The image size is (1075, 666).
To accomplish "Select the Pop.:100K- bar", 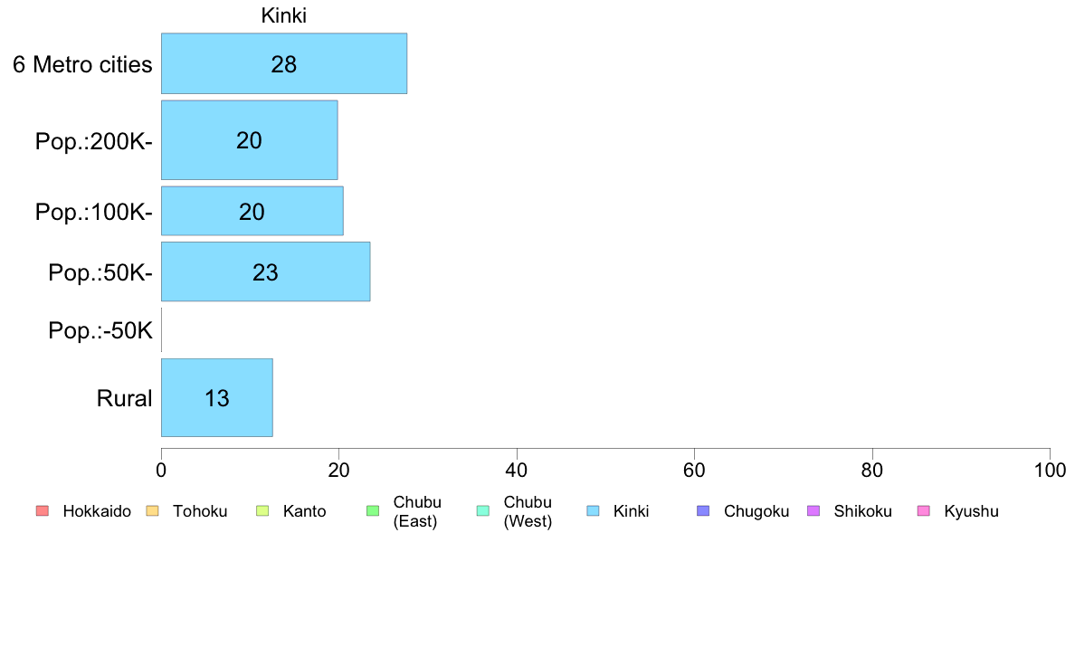I will [x=252, y=211].
